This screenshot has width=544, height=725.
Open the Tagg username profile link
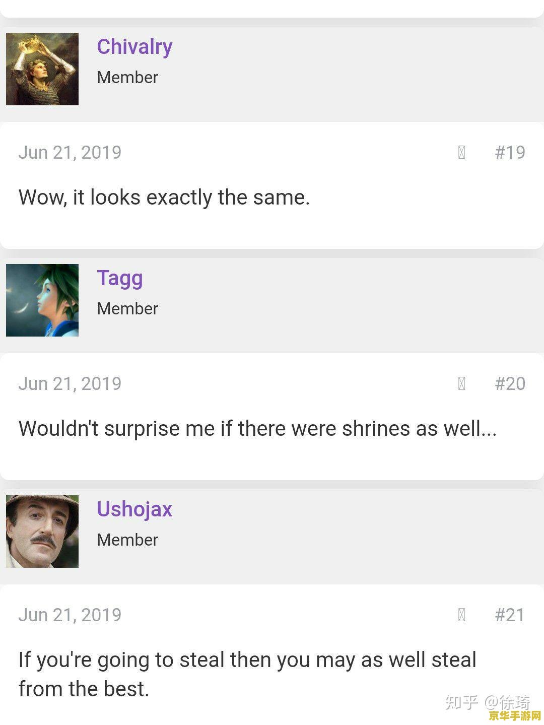pyautogui.click(x=120, y=278)
